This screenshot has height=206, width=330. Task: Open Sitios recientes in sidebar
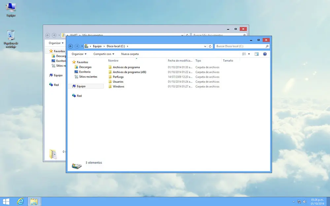(x=86, y=77)
